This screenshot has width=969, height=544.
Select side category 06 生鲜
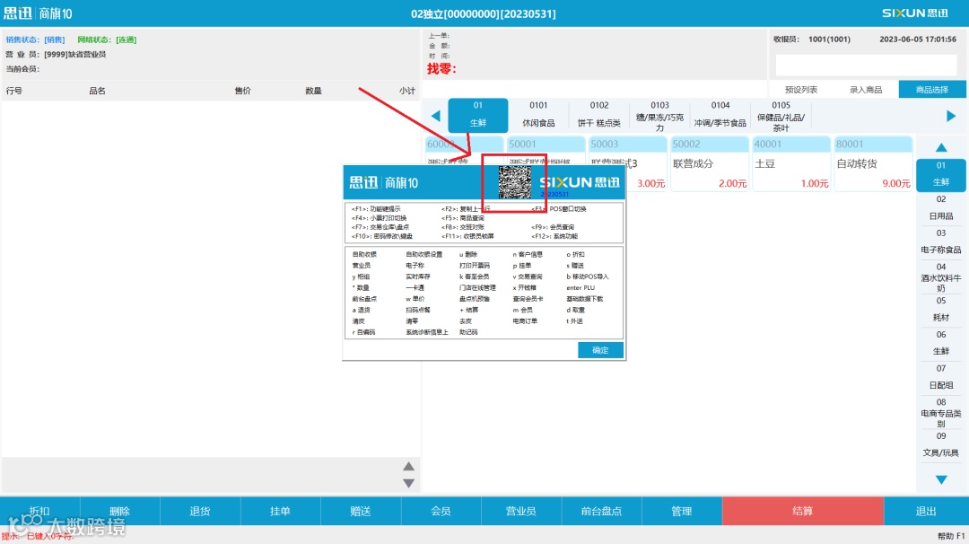point(940,343)
